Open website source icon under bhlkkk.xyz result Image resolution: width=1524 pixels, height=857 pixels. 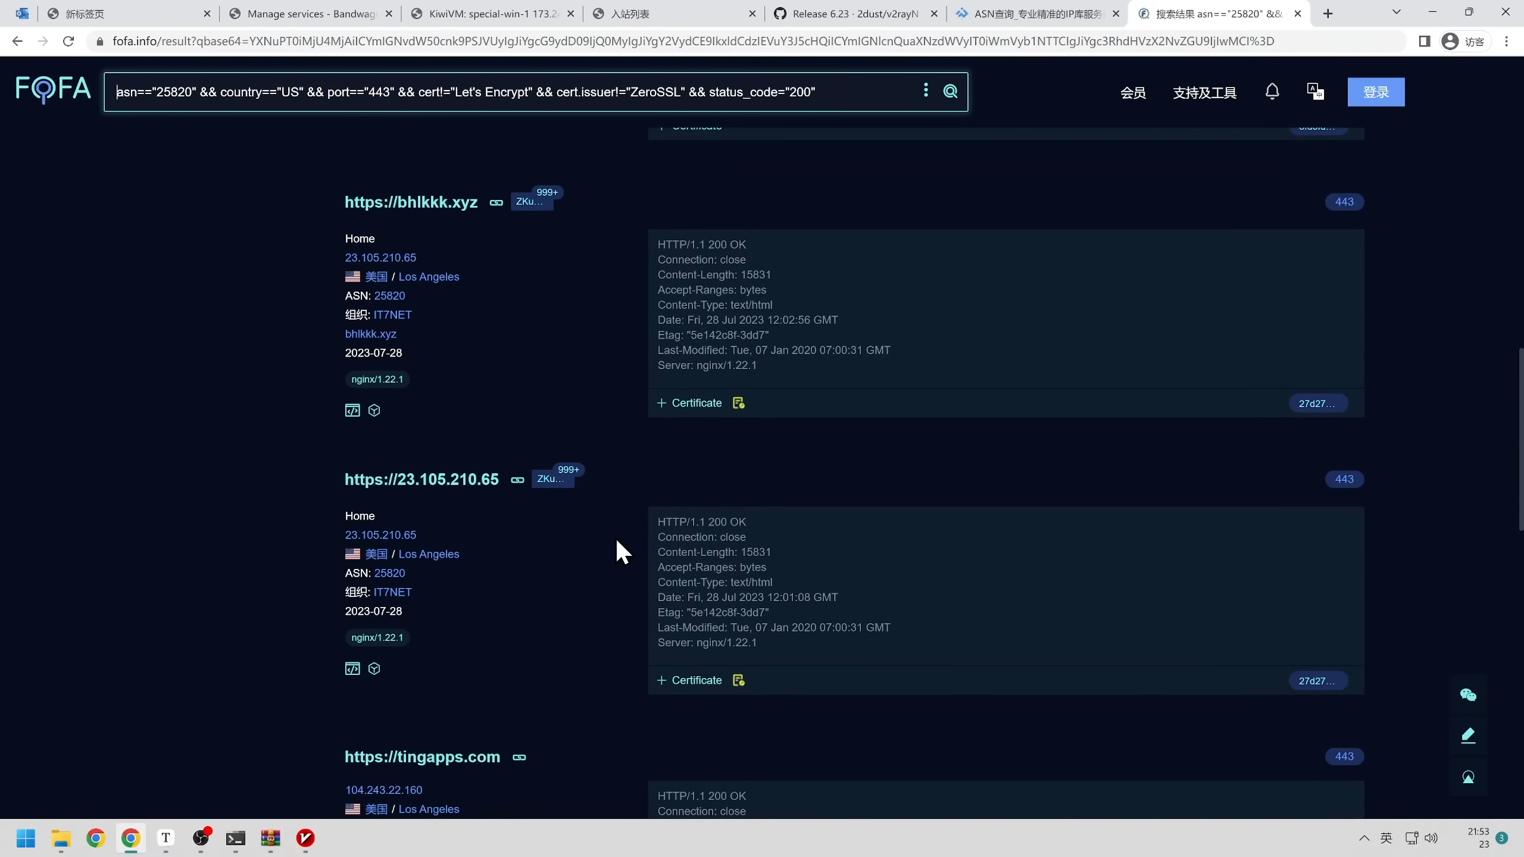click(352, 411)
